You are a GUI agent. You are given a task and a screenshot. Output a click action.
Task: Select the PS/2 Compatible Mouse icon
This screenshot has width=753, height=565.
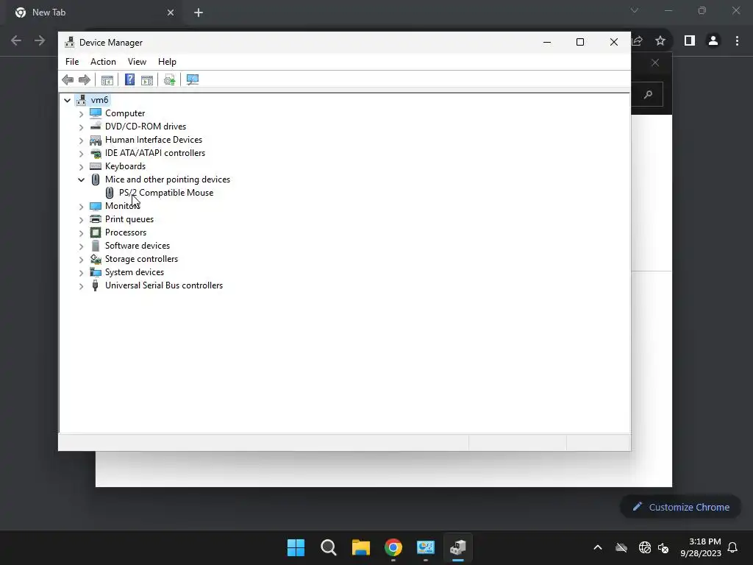click(x=110, y=193)
